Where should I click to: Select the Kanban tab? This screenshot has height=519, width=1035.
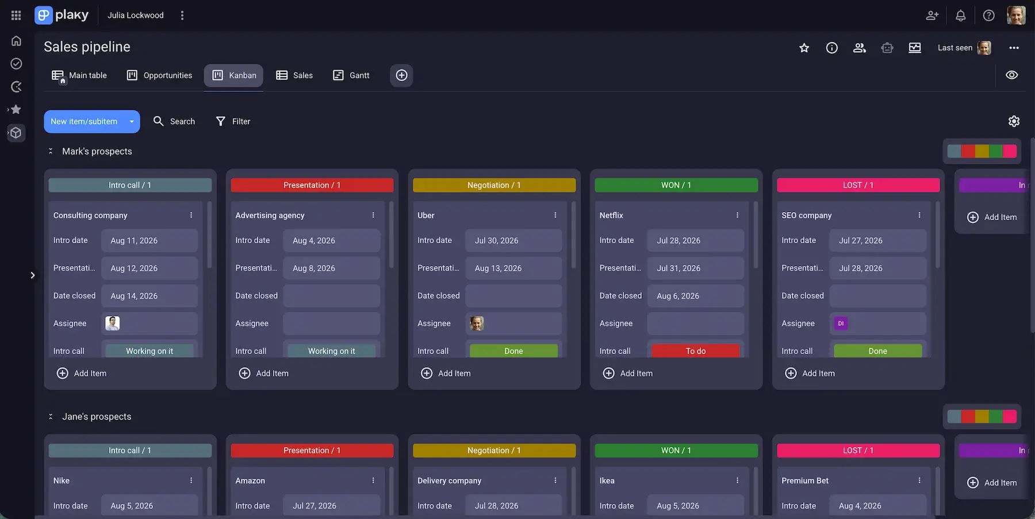(233, 75)
